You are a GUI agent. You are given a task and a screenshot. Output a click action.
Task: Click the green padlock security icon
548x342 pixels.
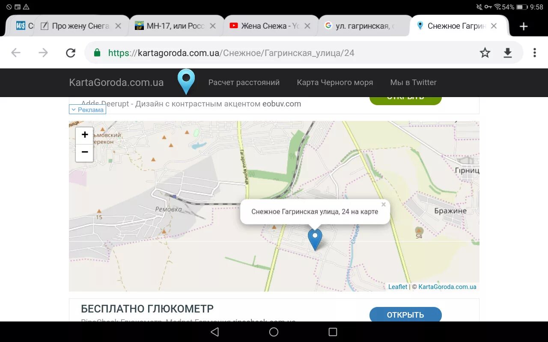click(97, 53)
